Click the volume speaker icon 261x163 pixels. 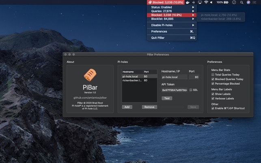pyautogui.click(x=211, y=2)
